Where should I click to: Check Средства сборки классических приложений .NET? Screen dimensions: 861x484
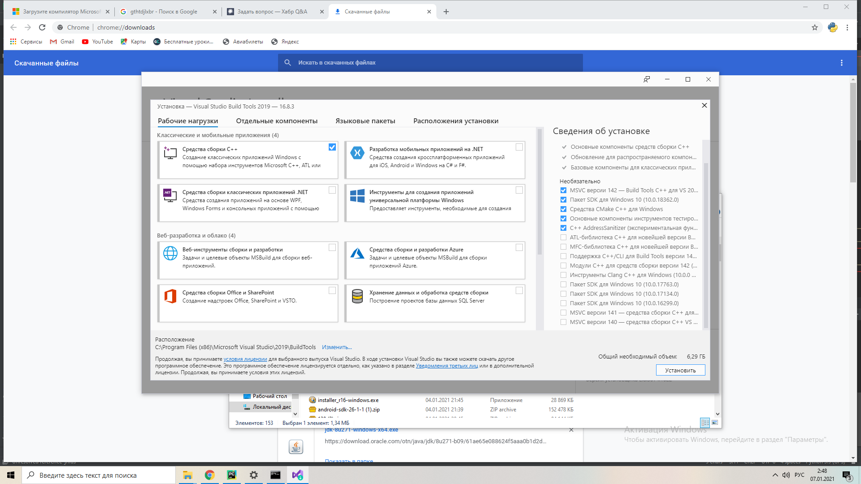point(332,190)
